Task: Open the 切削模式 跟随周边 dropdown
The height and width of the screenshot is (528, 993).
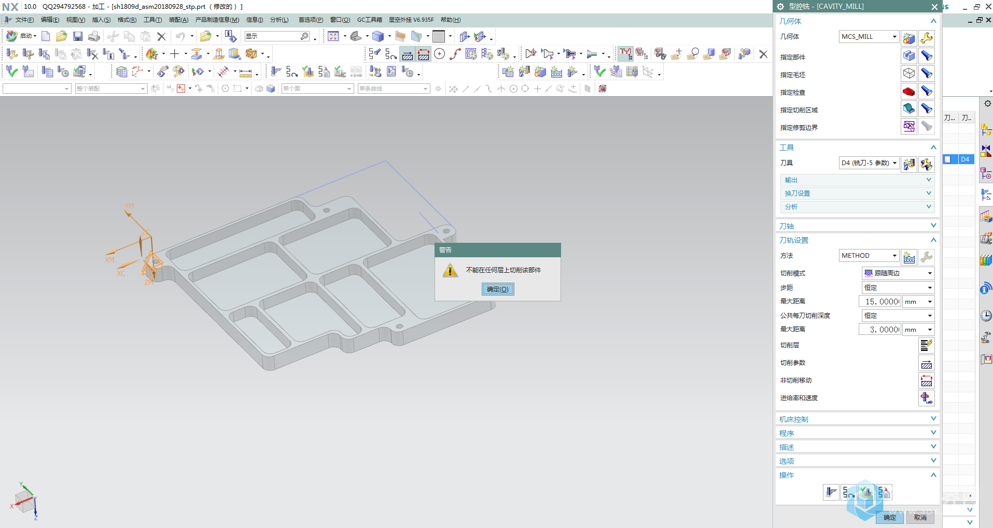Action: click(898, 273)
